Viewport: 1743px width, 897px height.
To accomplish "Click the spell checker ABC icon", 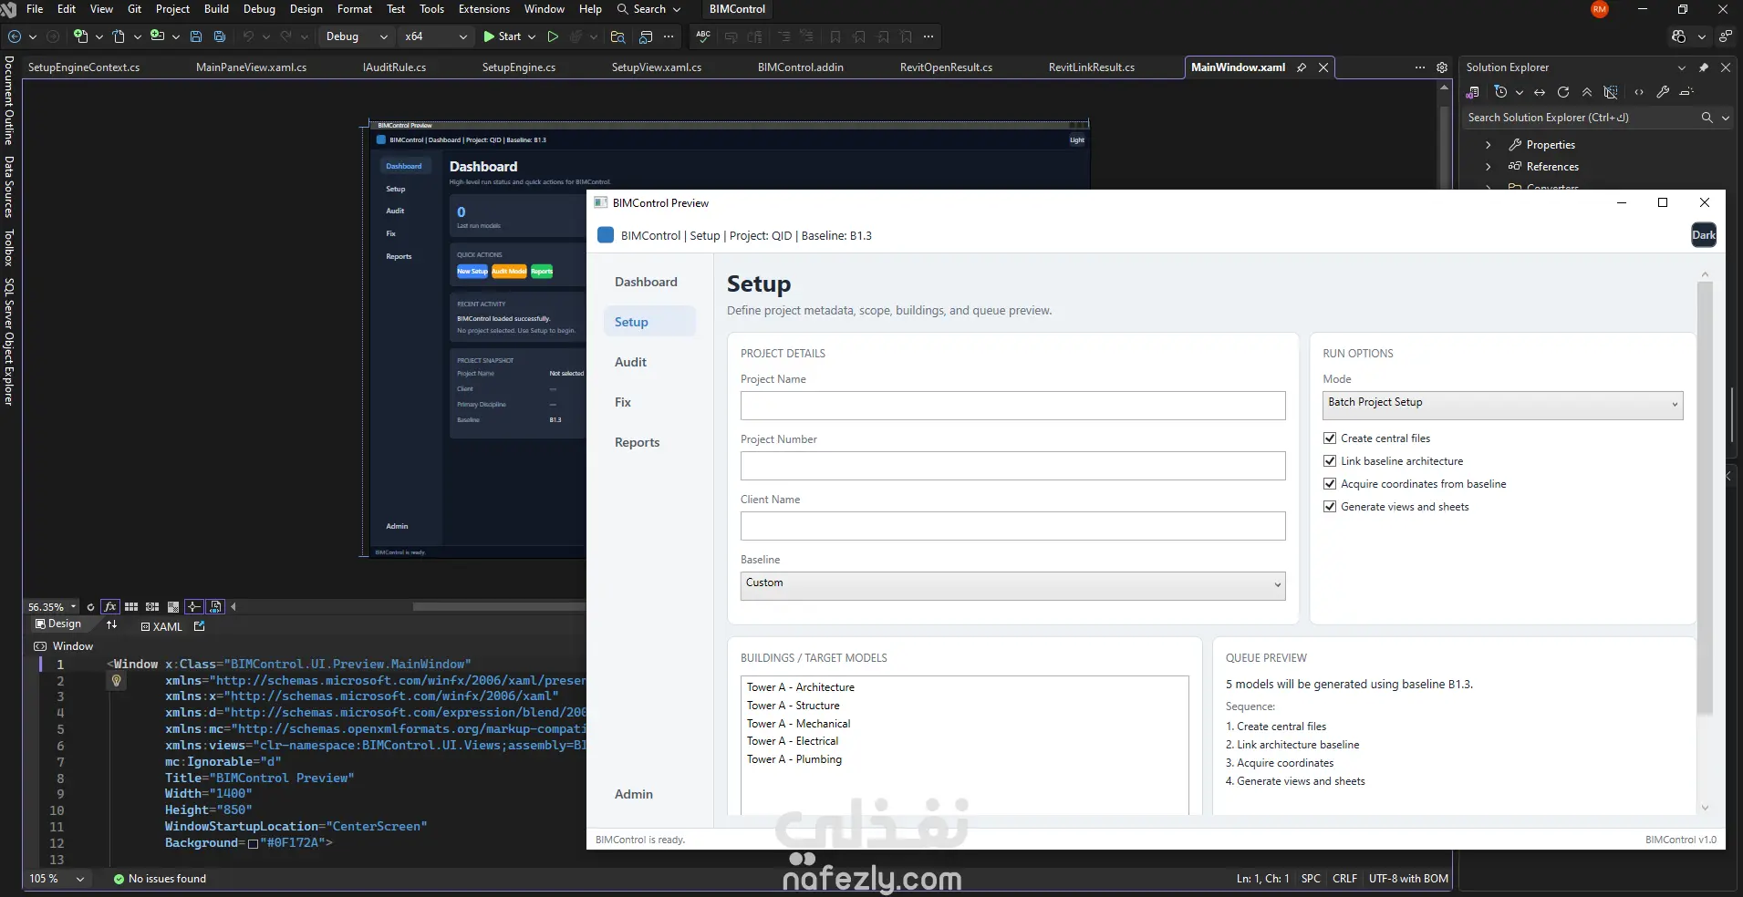I will tap(703, 36).
